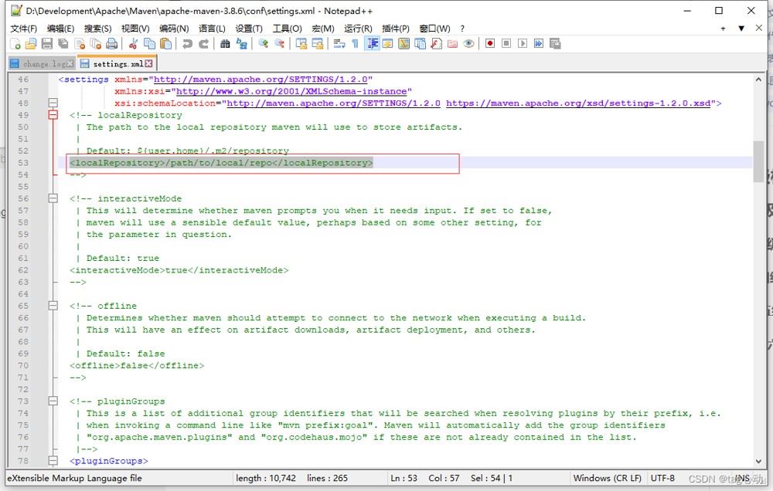Create a new document with New icon

(x=15, y=44)
